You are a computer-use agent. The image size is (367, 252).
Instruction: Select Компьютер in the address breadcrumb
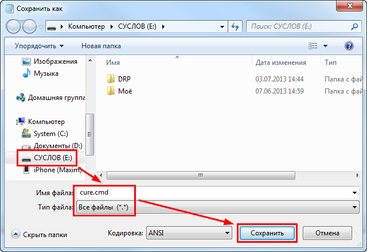[87, 26]
